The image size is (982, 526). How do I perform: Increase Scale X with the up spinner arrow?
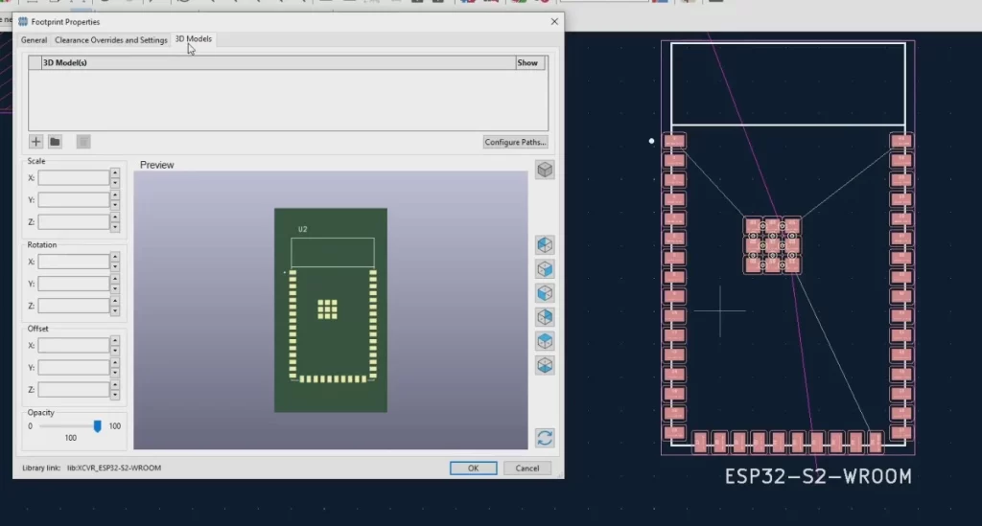click(x=115, y=173)
